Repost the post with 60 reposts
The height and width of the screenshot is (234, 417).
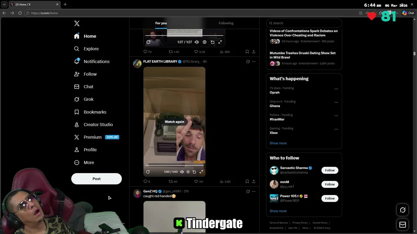[173, 181]
